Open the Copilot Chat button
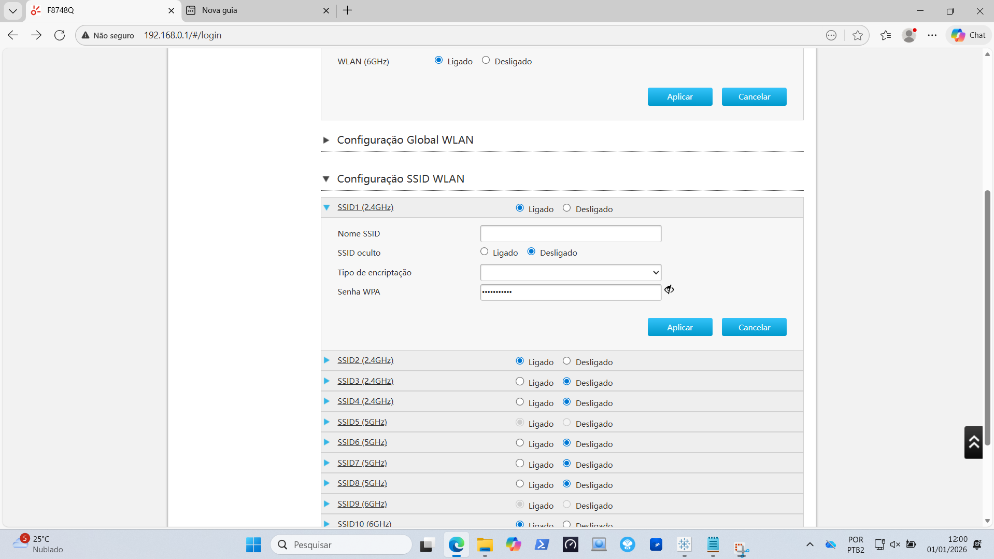This screenshot has height=559, width=994. pyautogui.click(x=968, y=35)
